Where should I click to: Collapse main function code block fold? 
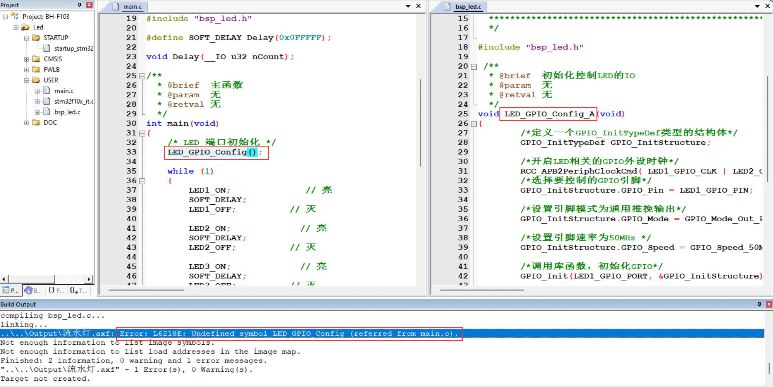[x=142, y=133]
